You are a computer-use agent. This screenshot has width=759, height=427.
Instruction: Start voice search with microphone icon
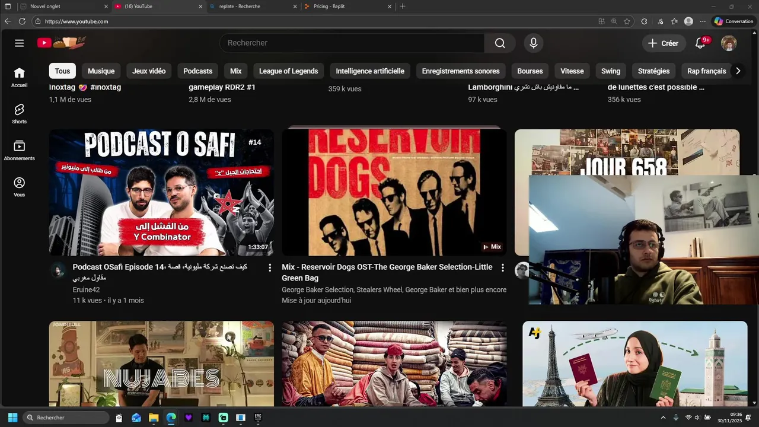(533, 43)
